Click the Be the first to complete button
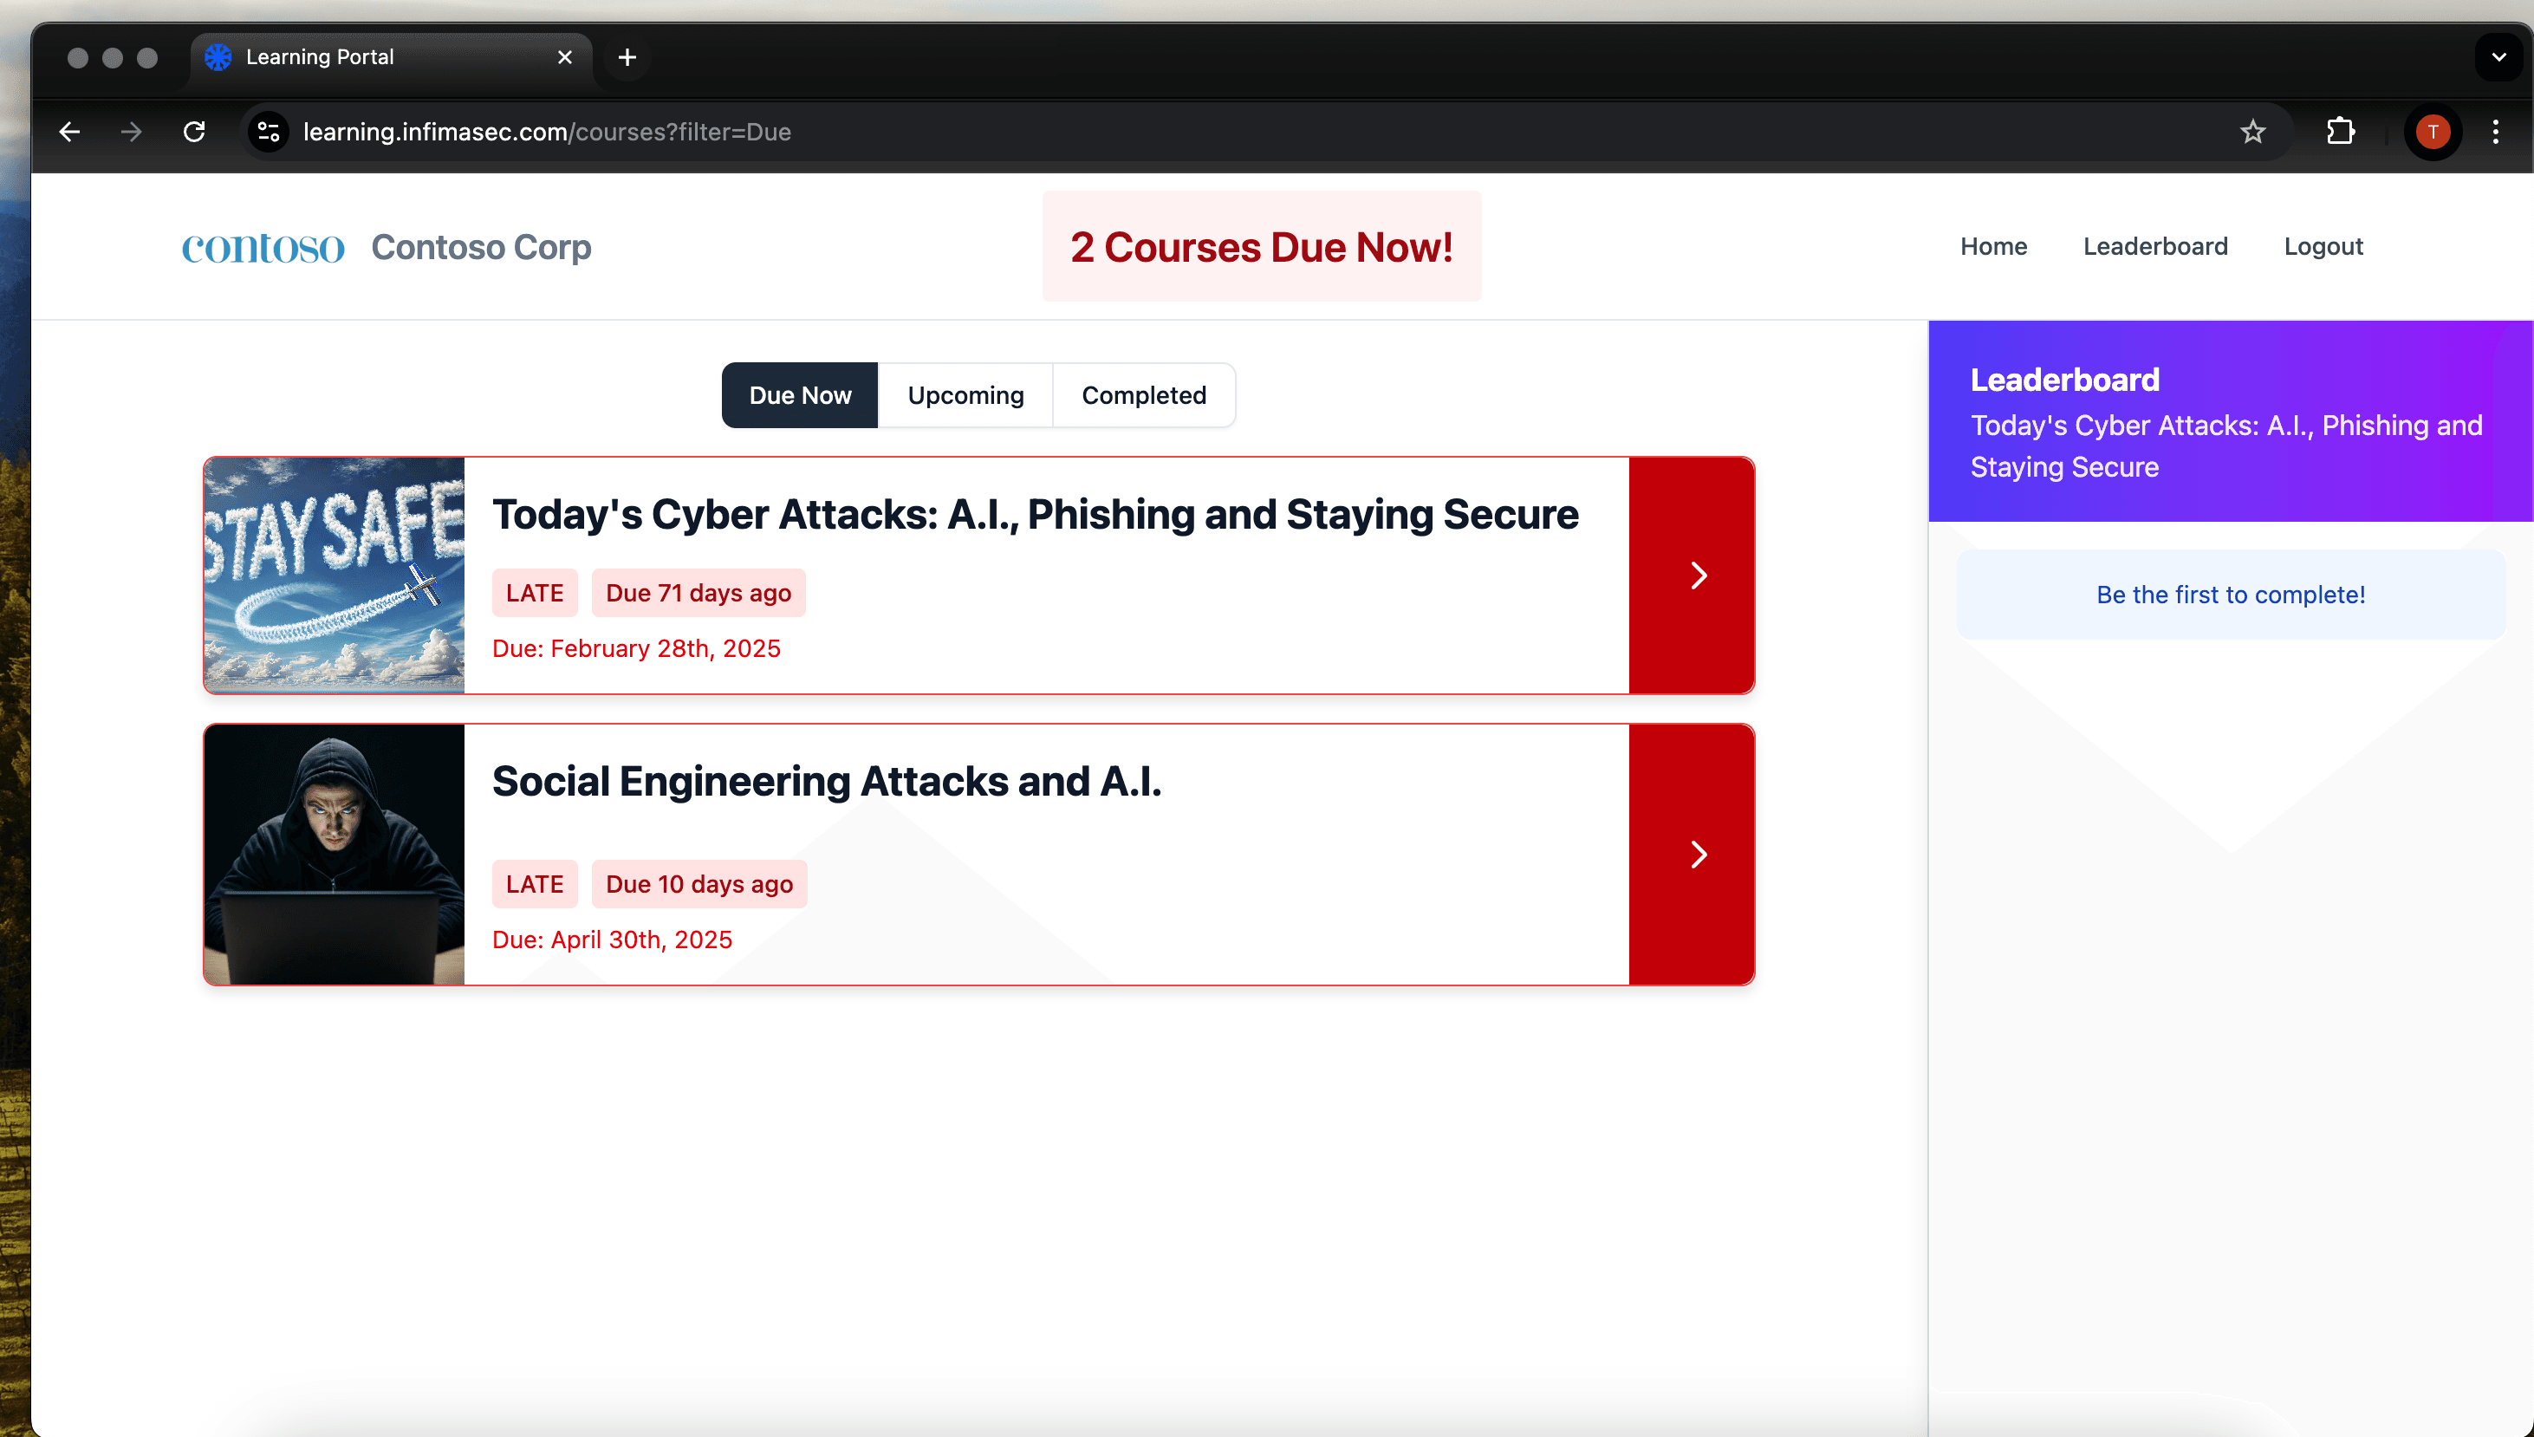The height and width of the screenshot is (1437, 2534). pos(2231,595)
